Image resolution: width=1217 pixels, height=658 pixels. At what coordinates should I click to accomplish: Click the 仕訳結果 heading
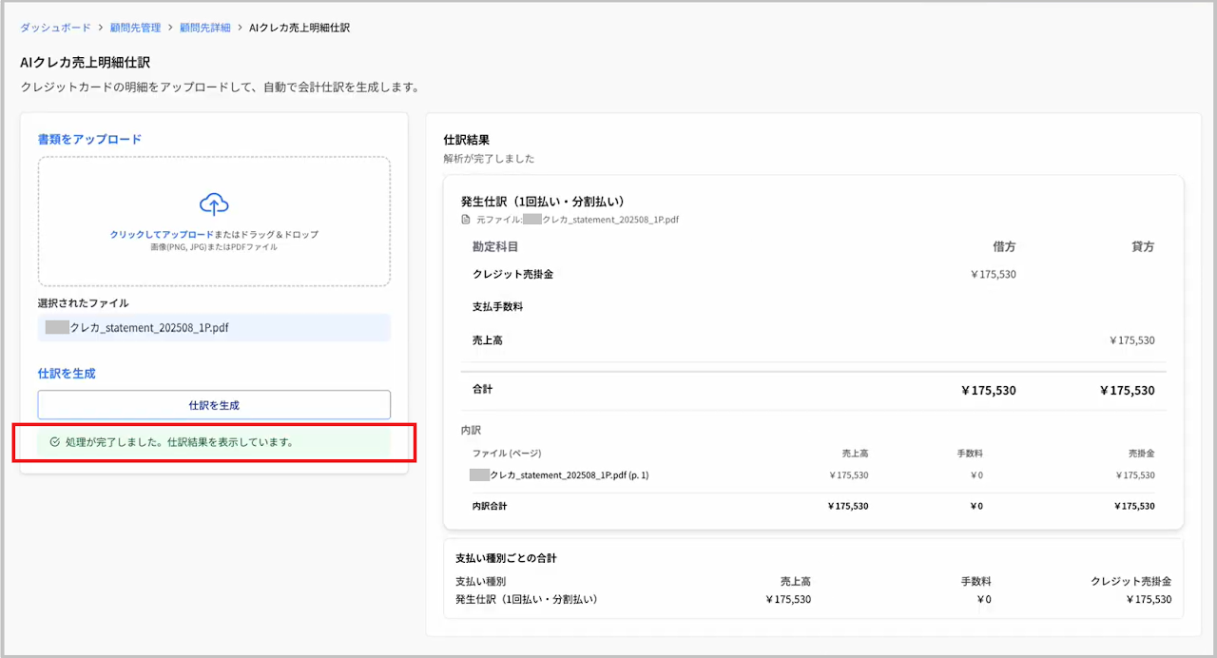(467, 140)
